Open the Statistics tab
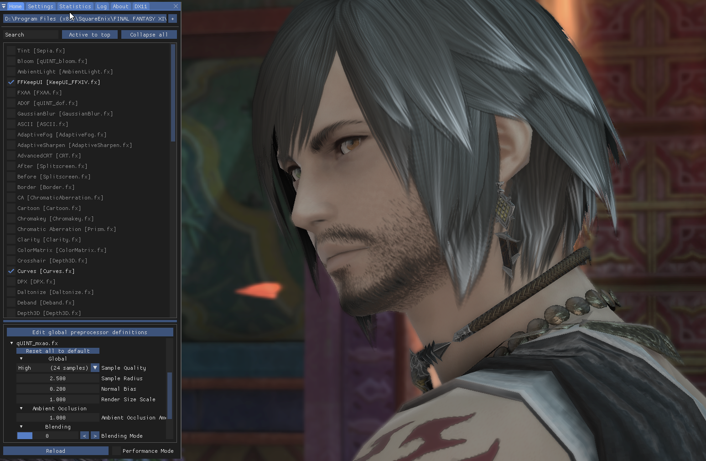Screen dimensions: 706x461 pyautogui.click(x=75, y=6)
